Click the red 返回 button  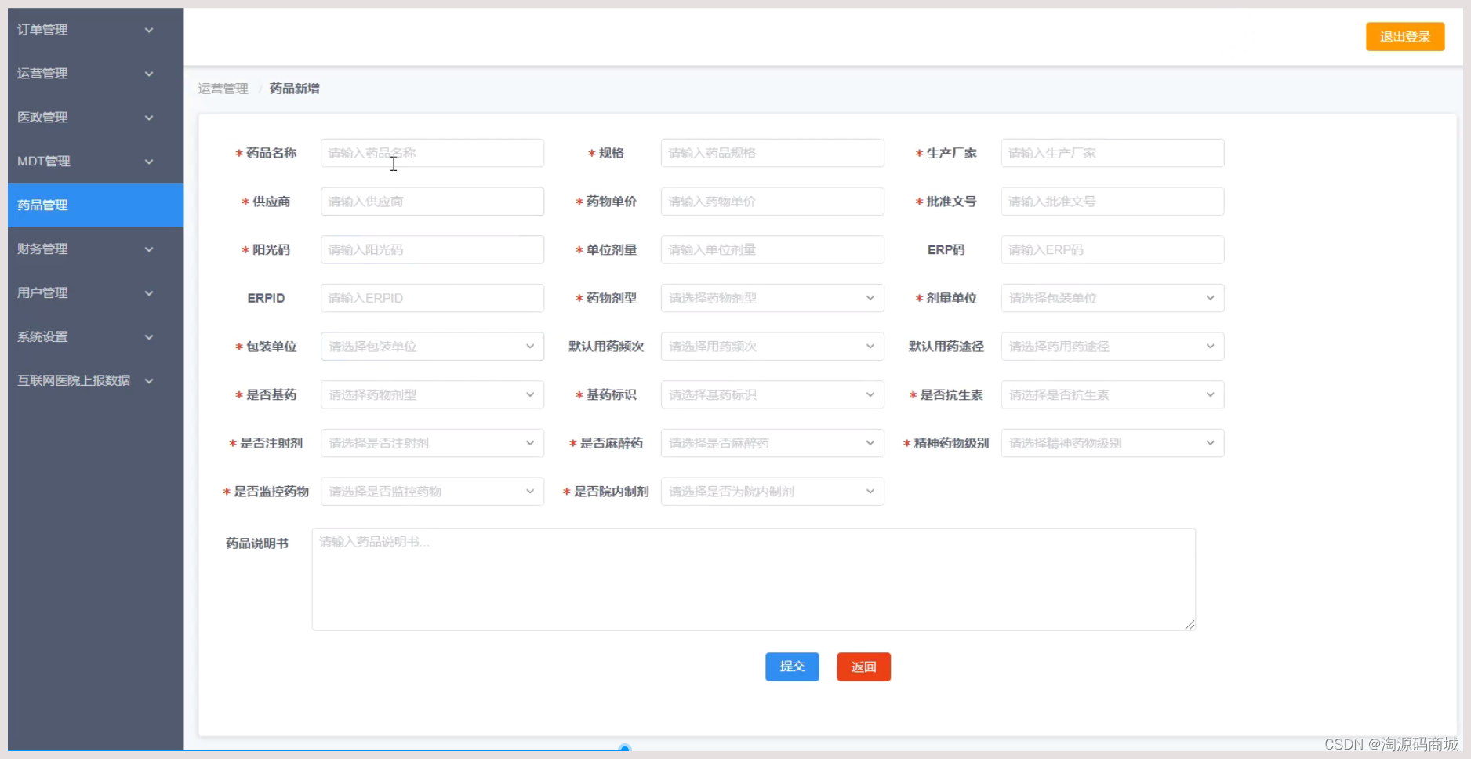pyautogui.click(x=863, y=666)
